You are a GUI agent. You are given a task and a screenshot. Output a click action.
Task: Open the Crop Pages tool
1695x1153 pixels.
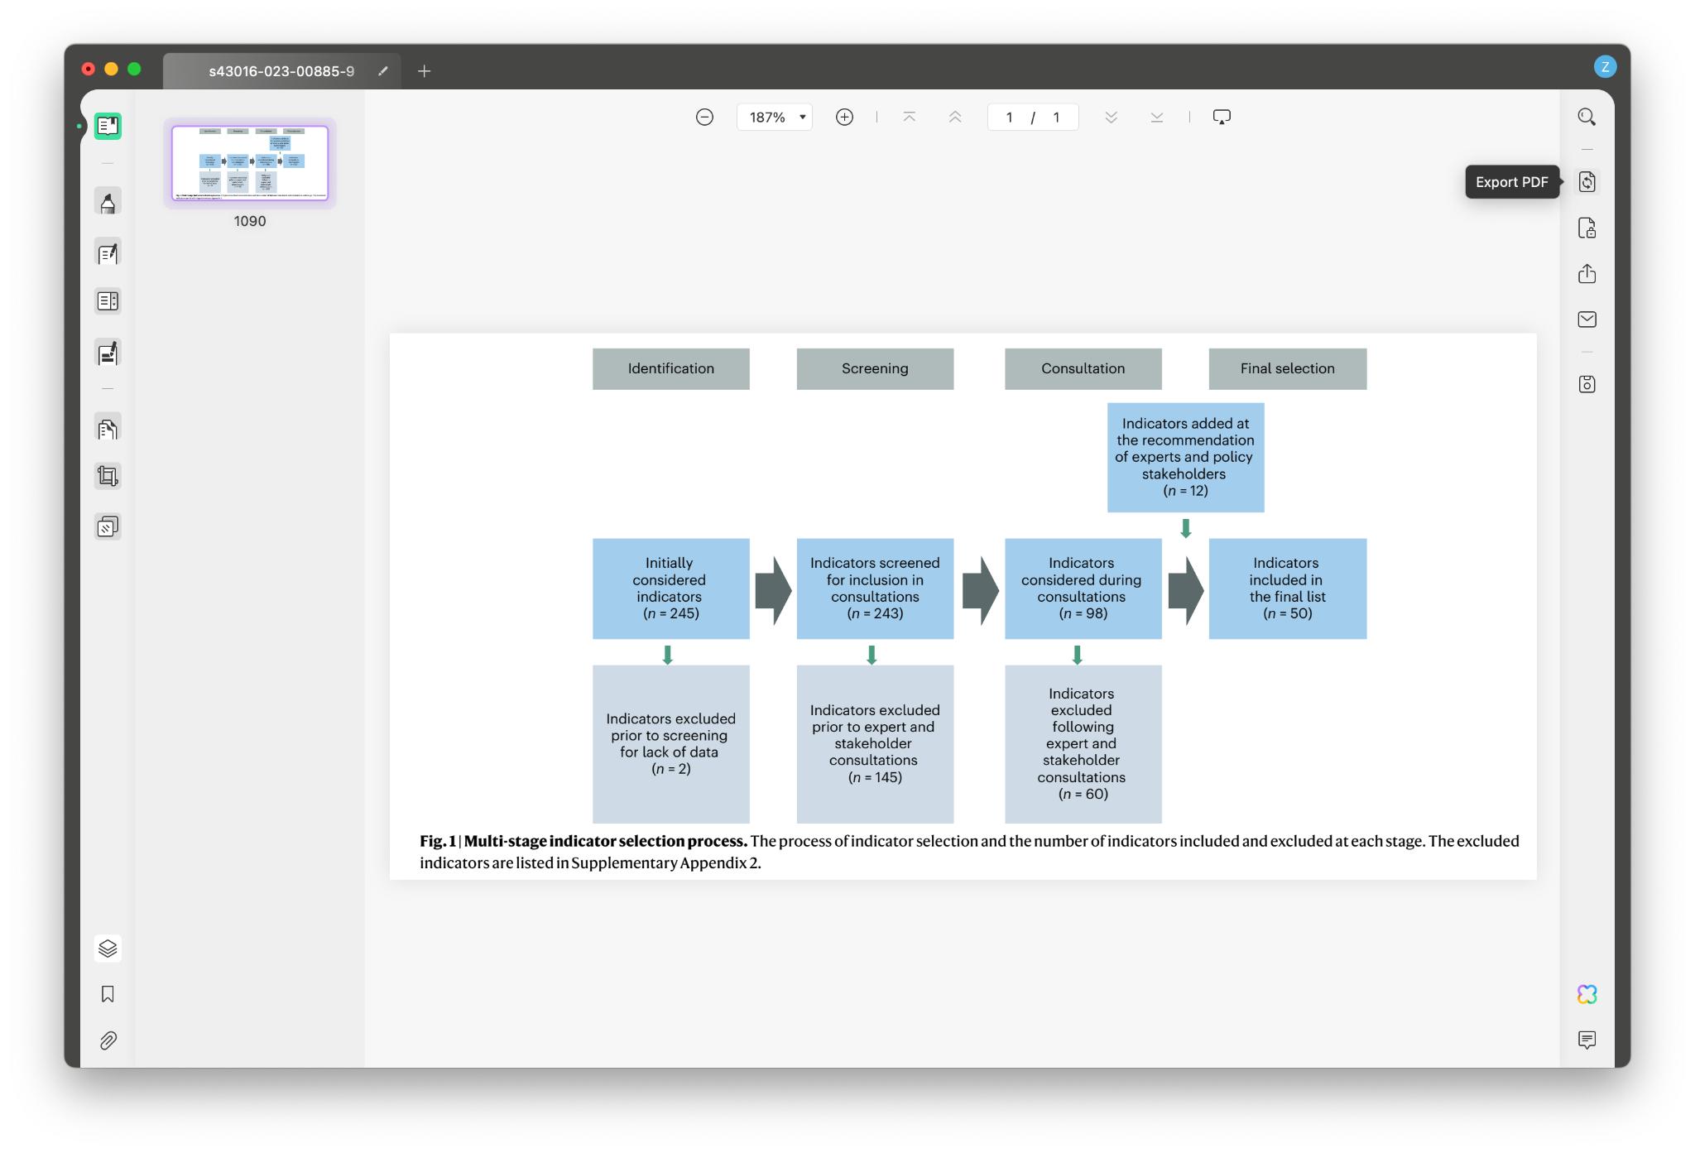[107, 476]
